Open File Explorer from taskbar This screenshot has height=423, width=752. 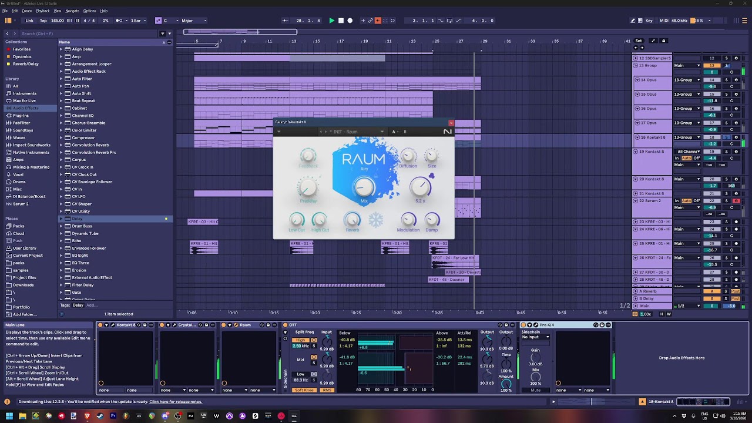pos(22,416)
